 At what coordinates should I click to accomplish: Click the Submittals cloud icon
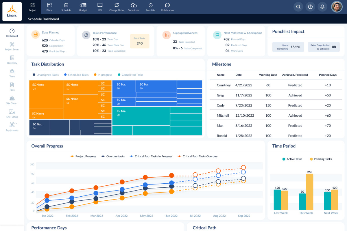pyautogui.click(x=134, y=7)
